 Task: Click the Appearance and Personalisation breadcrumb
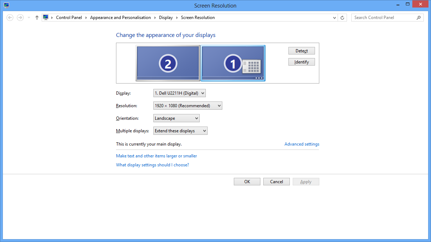tap(120, 18)
